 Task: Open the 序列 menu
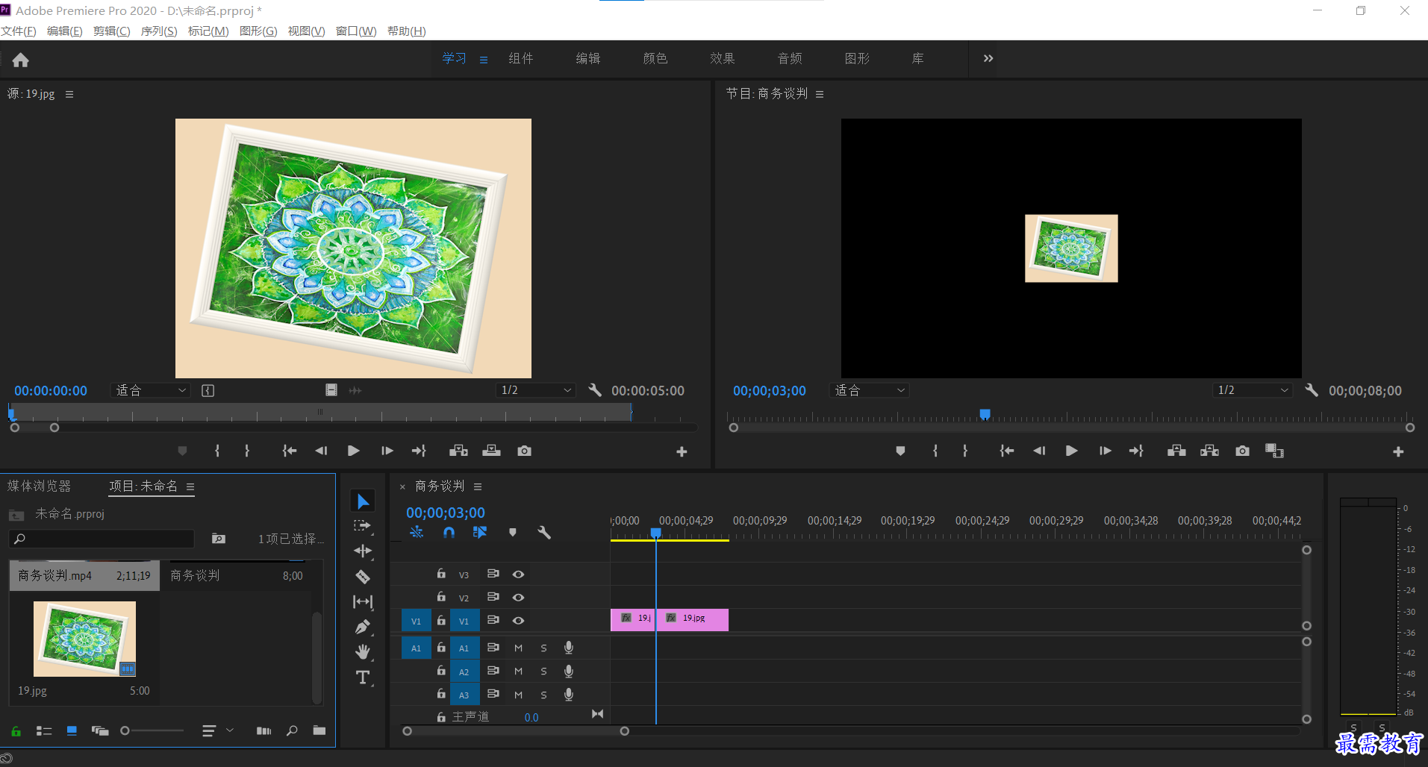click(159, 31)
